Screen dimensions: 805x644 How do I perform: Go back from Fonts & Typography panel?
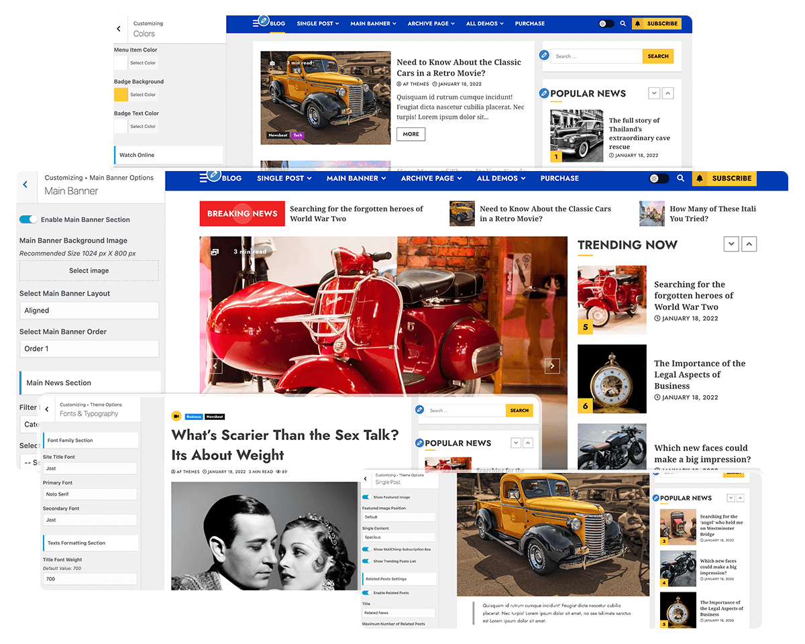[46, 409]
